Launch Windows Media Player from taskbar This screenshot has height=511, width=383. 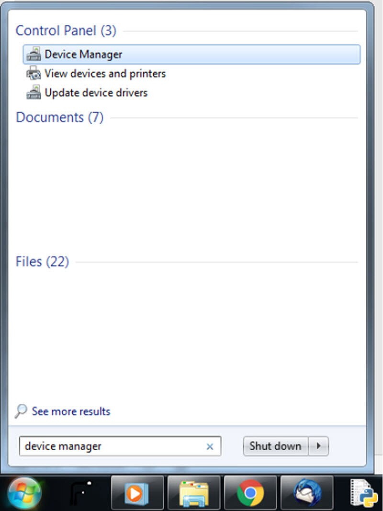coord(137,493)
